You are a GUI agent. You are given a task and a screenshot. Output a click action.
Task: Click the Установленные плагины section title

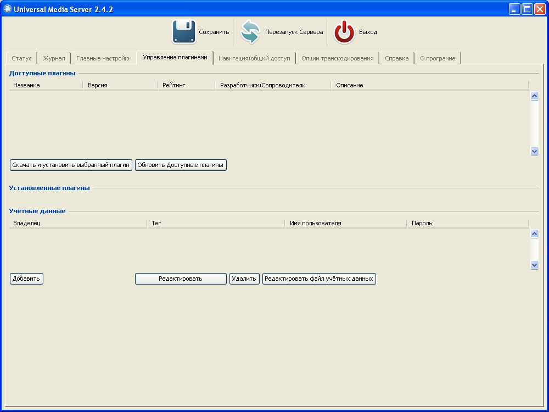click(x=49, y=188)
